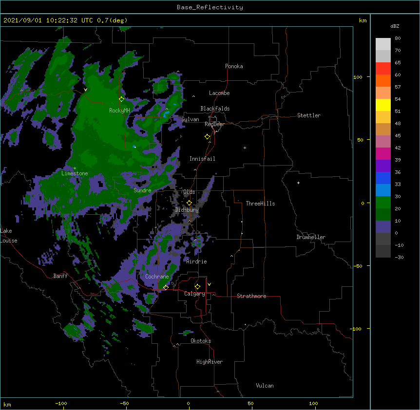Click the Blackfalds town label
Image resolution: width=420 pixels, height=410 pixels.
point(215,109)
